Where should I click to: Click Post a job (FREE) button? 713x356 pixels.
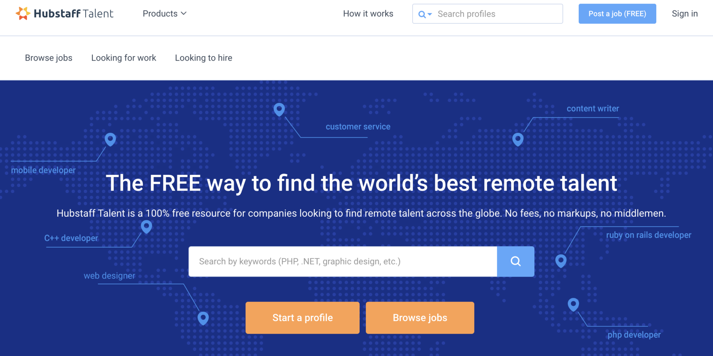[617, 14]
